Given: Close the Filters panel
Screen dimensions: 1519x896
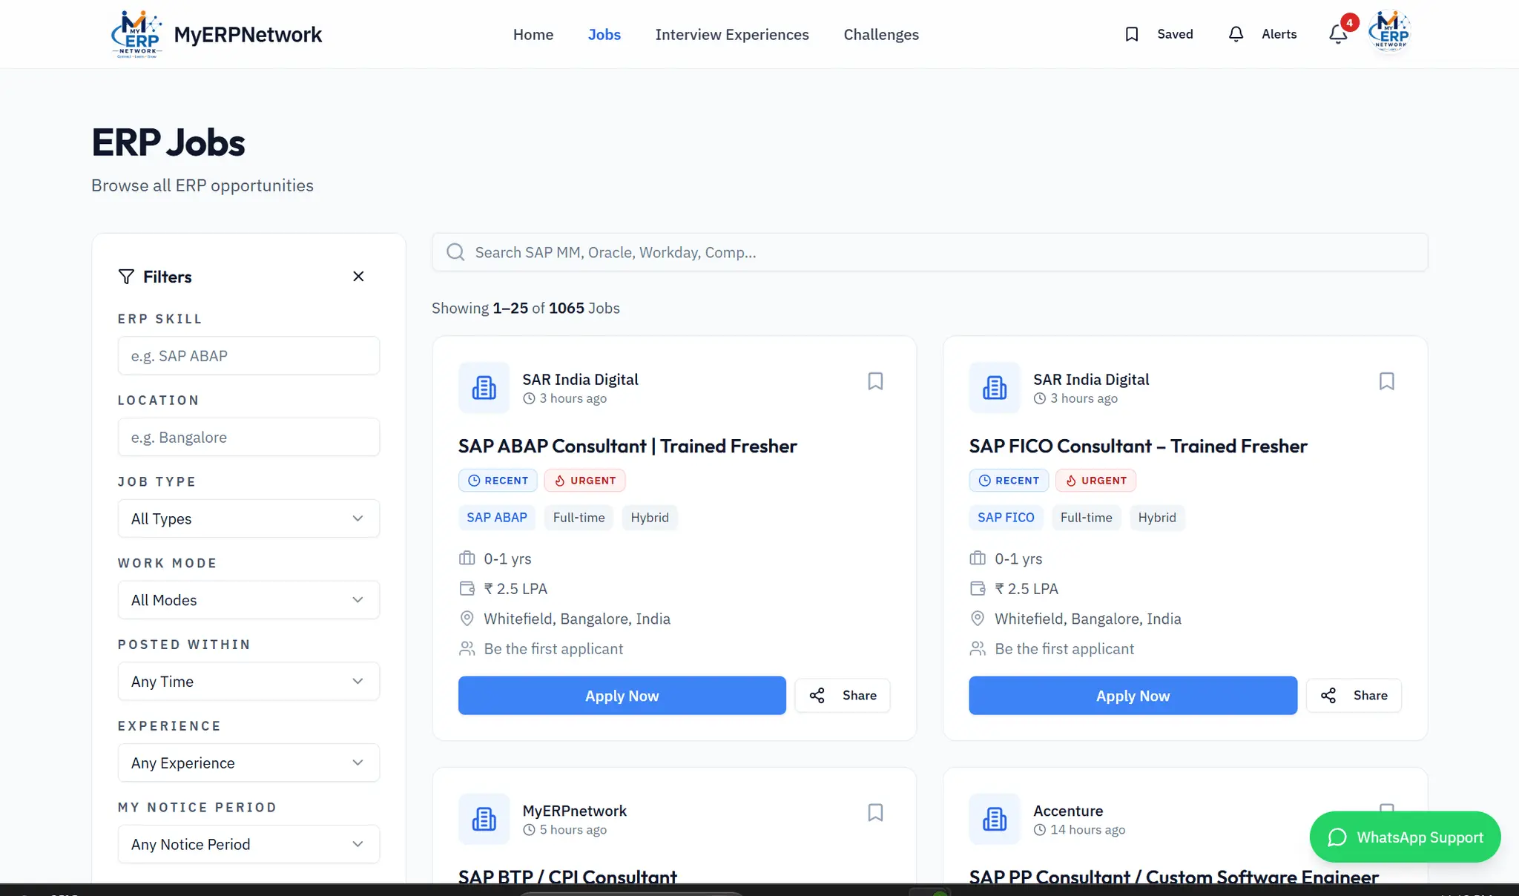Looking at the screenshot, I should point(358,276).
